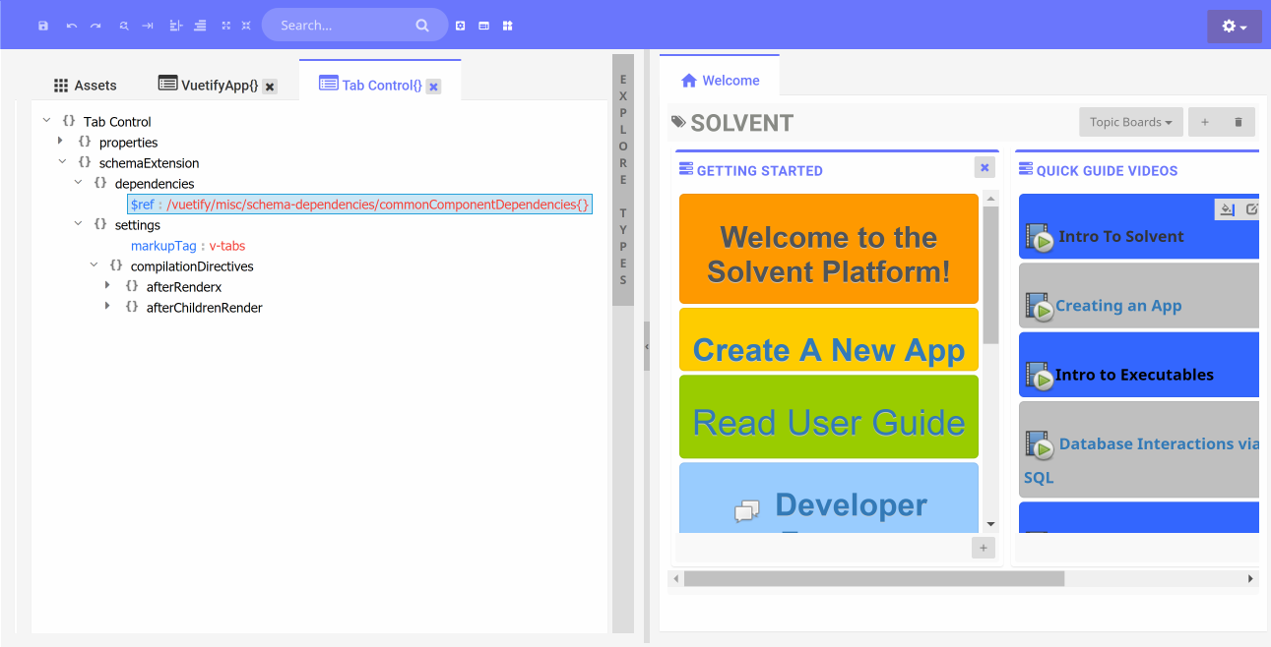
Task: Select the Welcome tab
Action: (720, 81)
